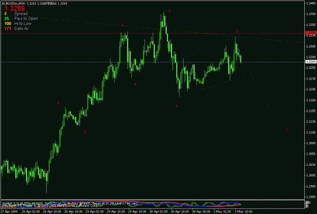The height and width of the screenshot is (214, 317).
Task: Click the yellow 100 Hi to Low value
Action: (8, 24)
